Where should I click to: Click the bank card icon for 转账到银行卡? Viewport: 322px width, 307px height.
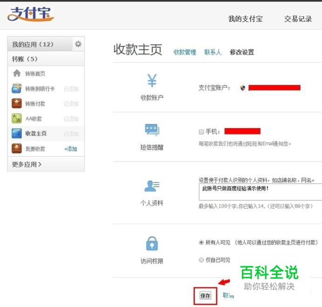[x=17, y=88]
